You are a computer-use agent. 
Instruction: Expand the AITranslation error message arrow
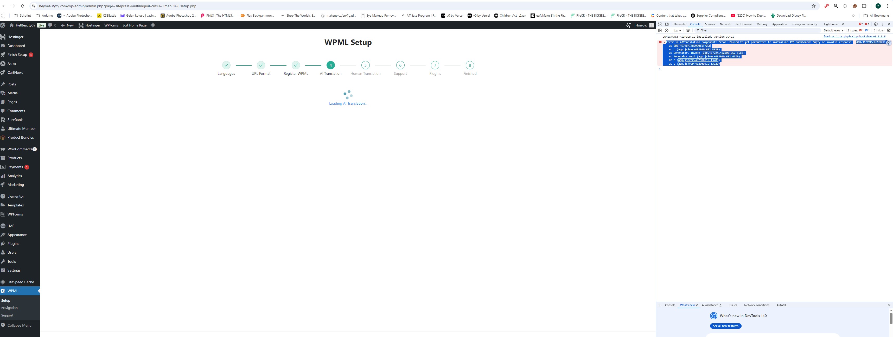664,42
